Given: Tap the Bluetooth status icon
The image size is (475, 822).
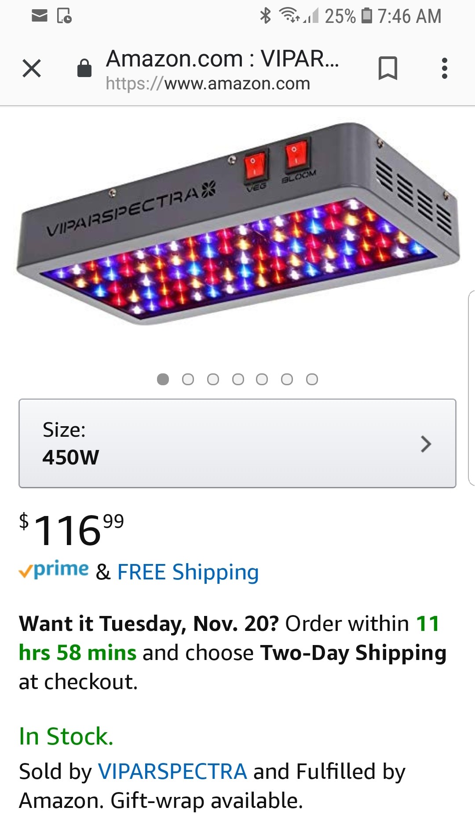Looking at the screenshot, I should click(265, 16).
